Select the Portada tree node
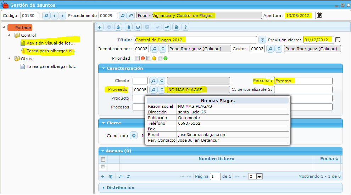Viewport: 351px width, 195px height. coord(20,28)
